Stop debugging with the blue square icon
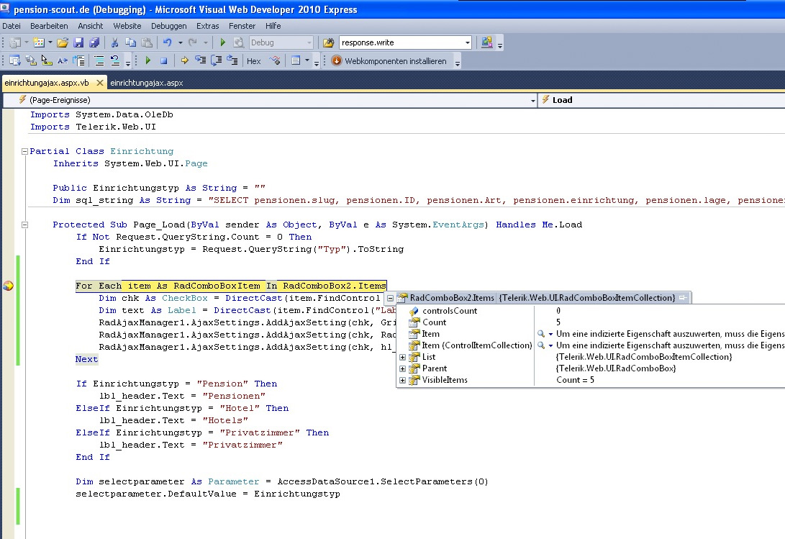785x539 pixels. (x=163, y=61)
